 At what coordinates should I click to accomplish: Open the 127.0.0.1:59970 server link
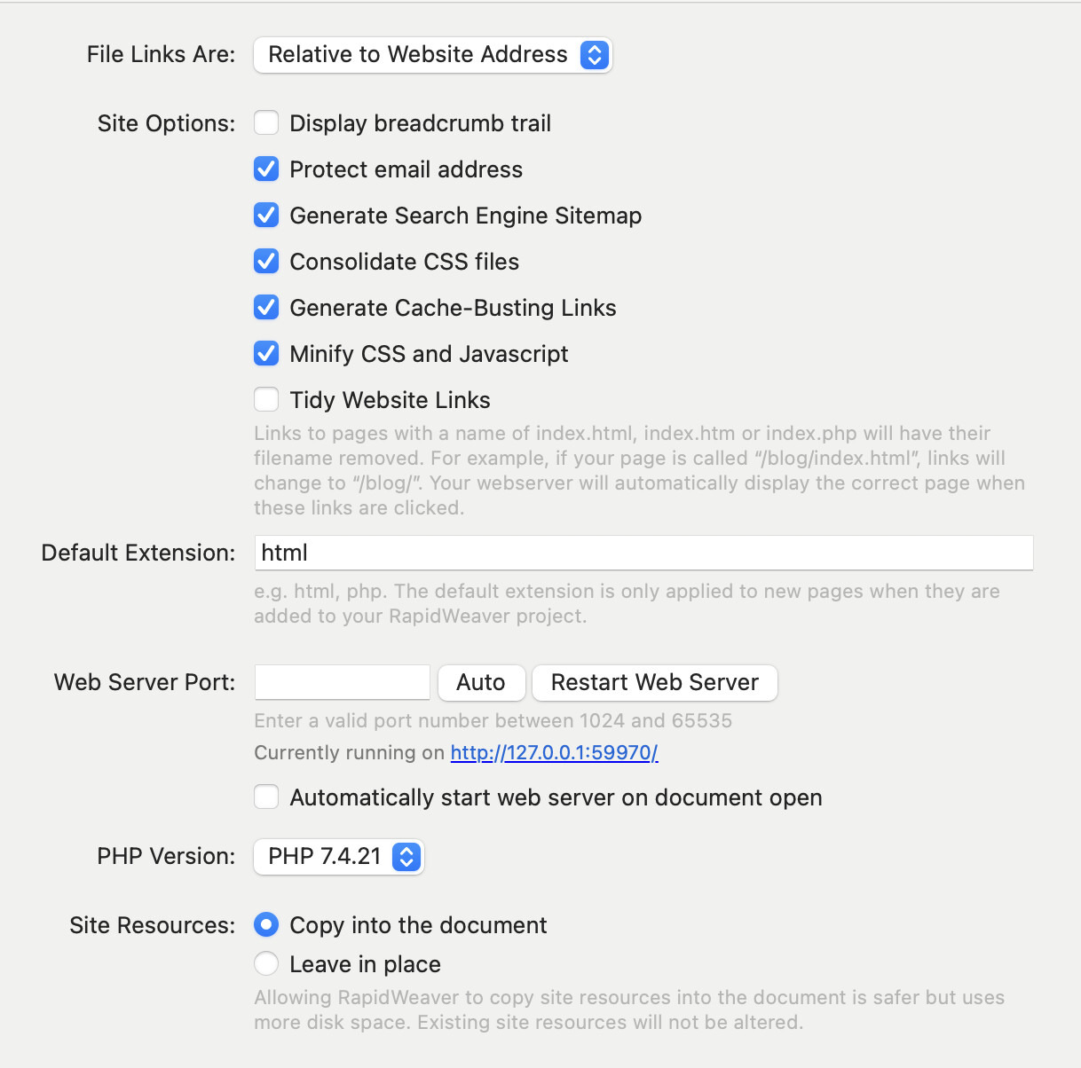coord(554,752)
